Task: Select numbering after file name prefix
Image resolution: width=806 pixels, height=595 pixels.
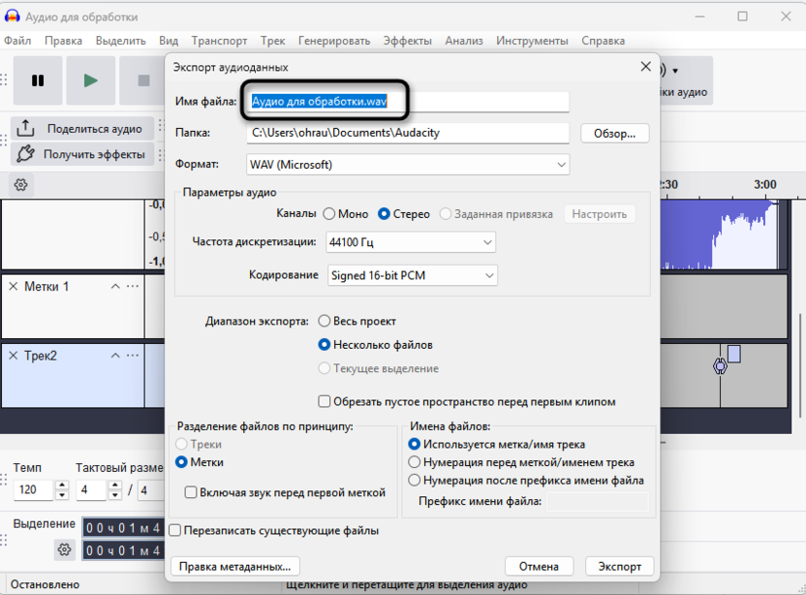Action: click(x=414, y=480)
